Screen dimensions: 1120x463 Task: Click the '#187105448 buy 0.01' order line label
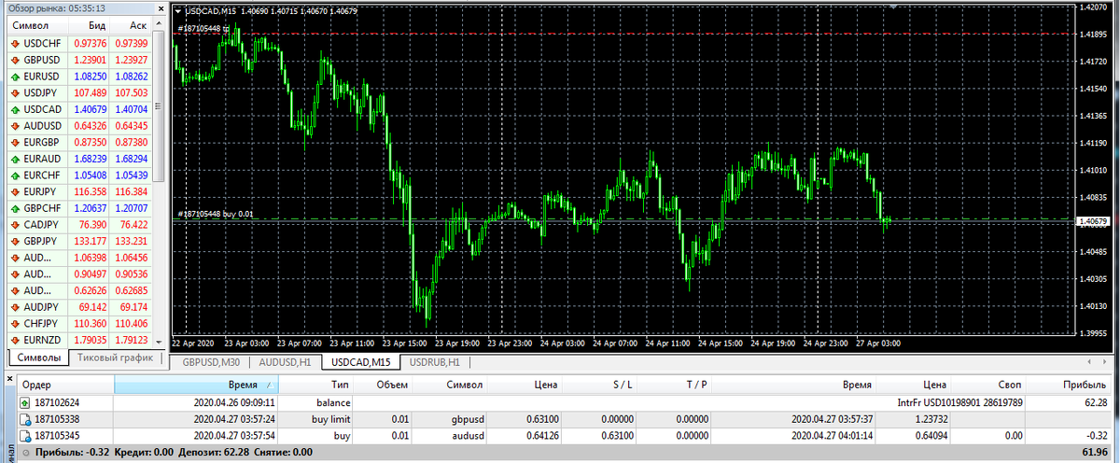coord(215,214)
